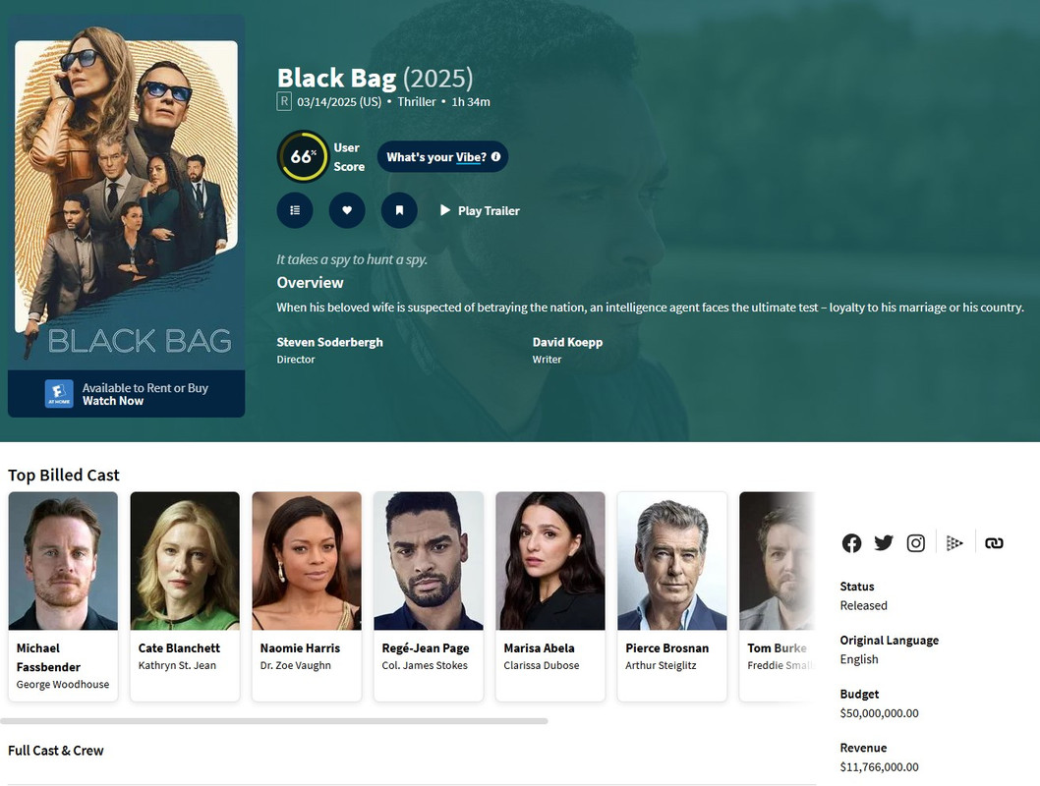Open the Twitter profile icon

(884, 542)
